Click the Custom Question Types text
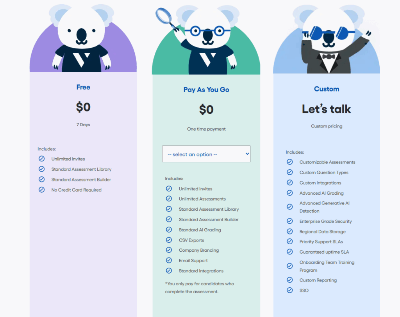 pyautogui.click(x=324, y=172)
